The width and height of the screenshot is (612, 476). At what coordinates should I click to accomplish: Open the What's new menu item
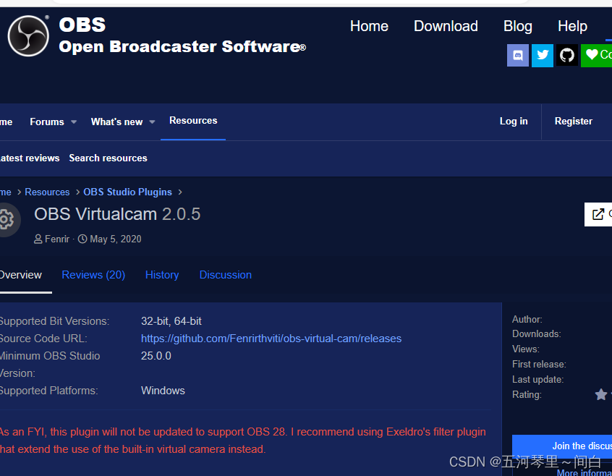coord(116,122)
